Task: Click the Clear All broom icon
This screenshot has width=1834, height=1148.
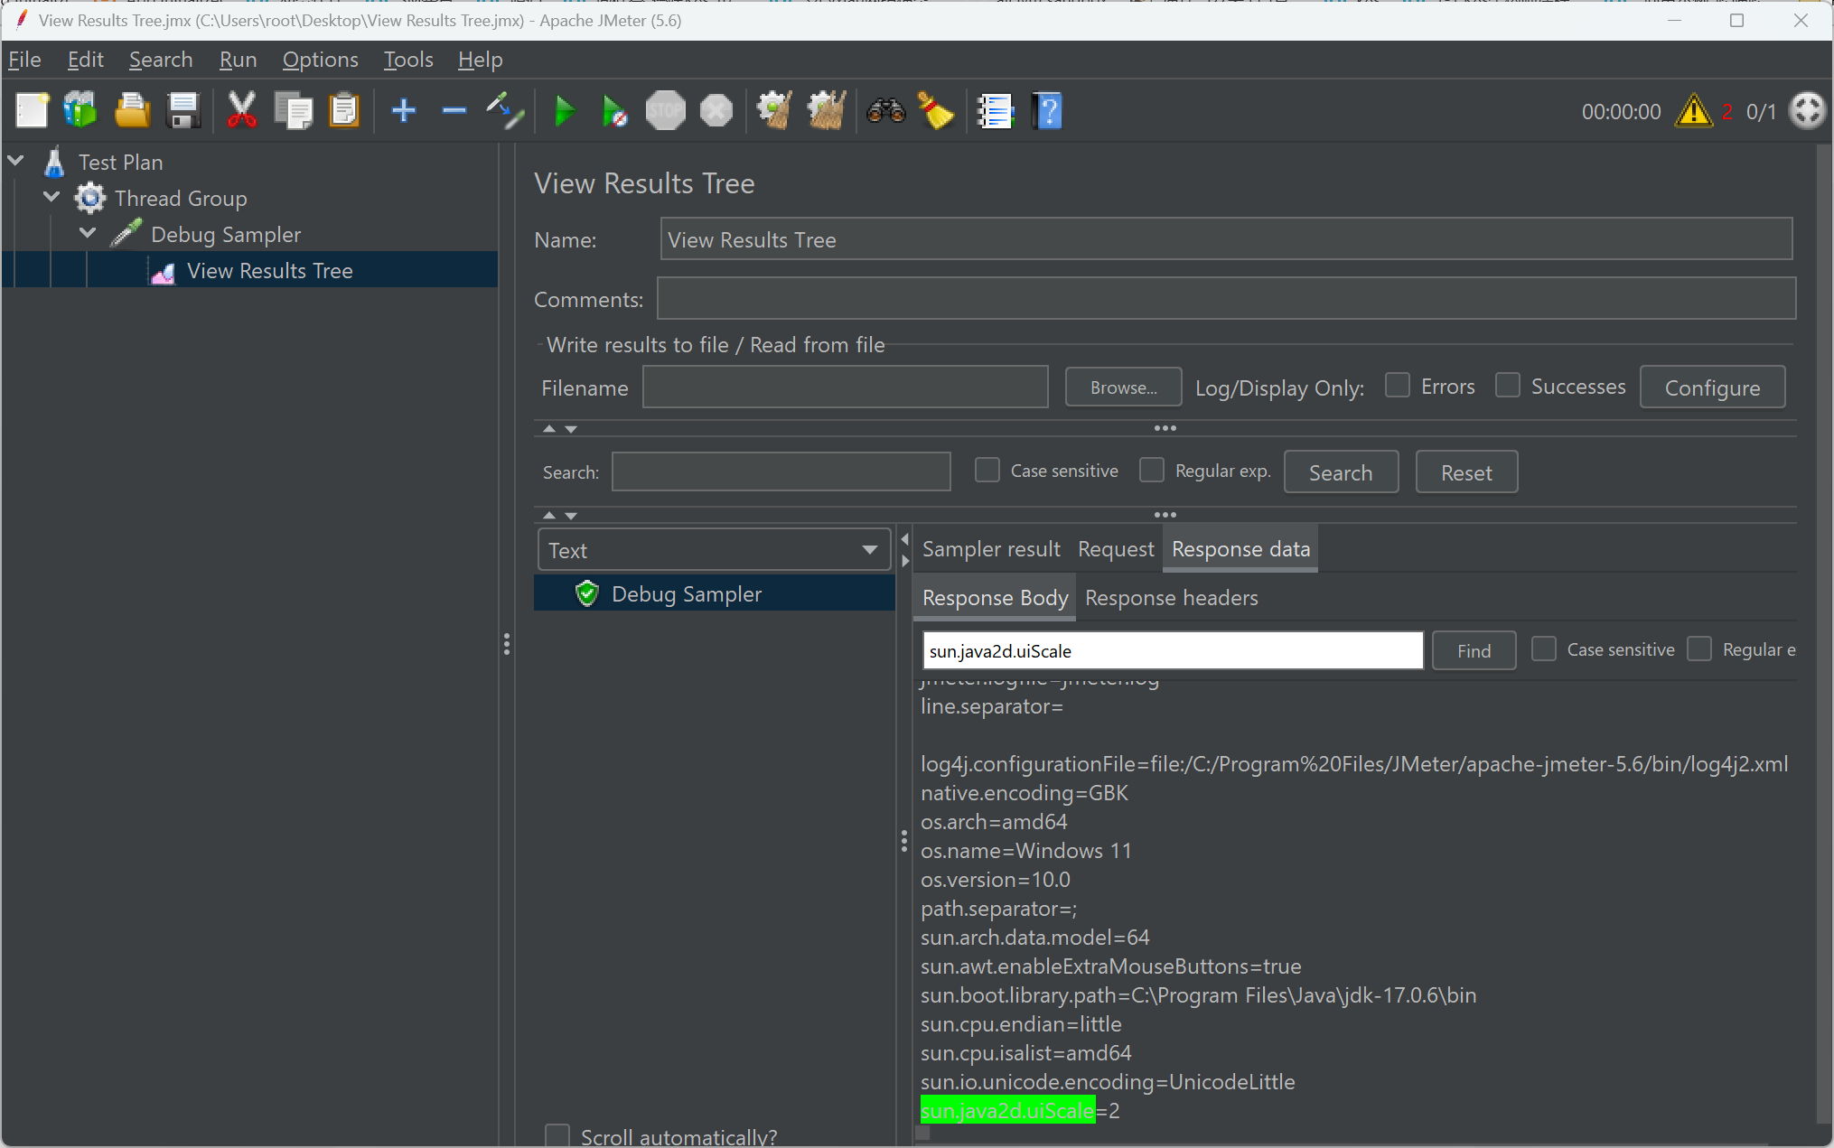Action: (x=826, y=111)
